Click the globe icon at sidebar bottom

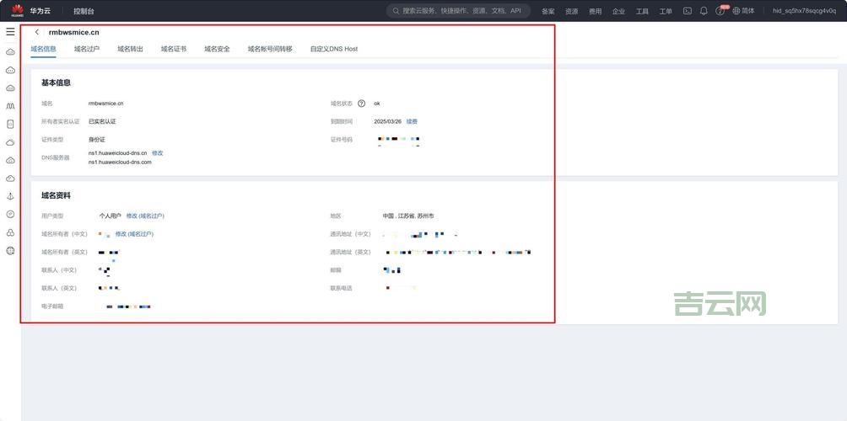click(x=10, y=251)
